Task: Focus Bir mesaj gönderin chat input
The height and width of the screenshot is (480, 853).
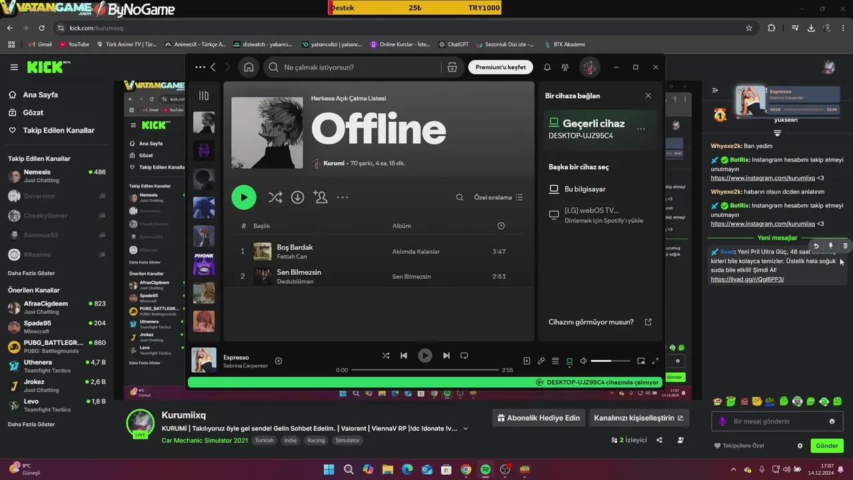Action: pos(776,421)
